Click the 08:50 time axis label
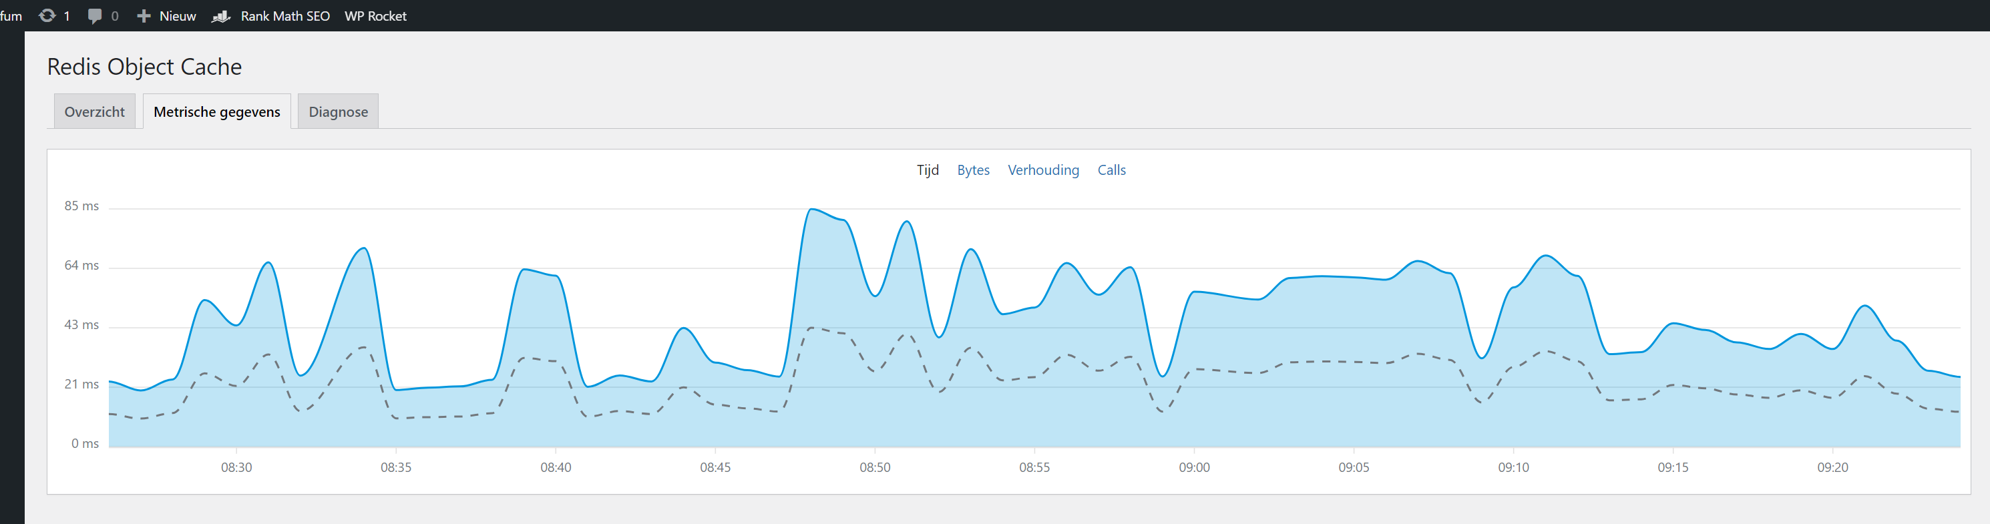This screenshot has width=1990, height=524. pyautogui.click(x=875, y=468)
